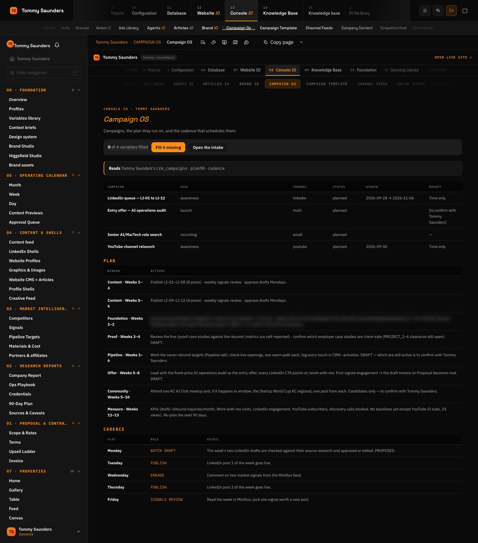This screenshot has height=543, width=478.
Task: Click Fill 4 missing button
Action: pyautogui.click(x=168, y=147)
